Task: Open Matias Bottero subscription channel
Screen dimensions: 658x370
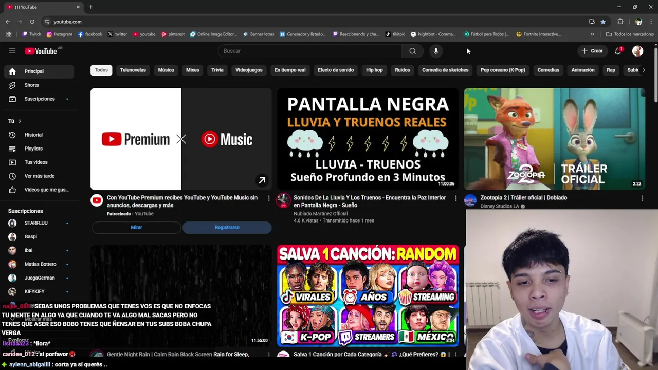Action: click(x=39, y=264)
